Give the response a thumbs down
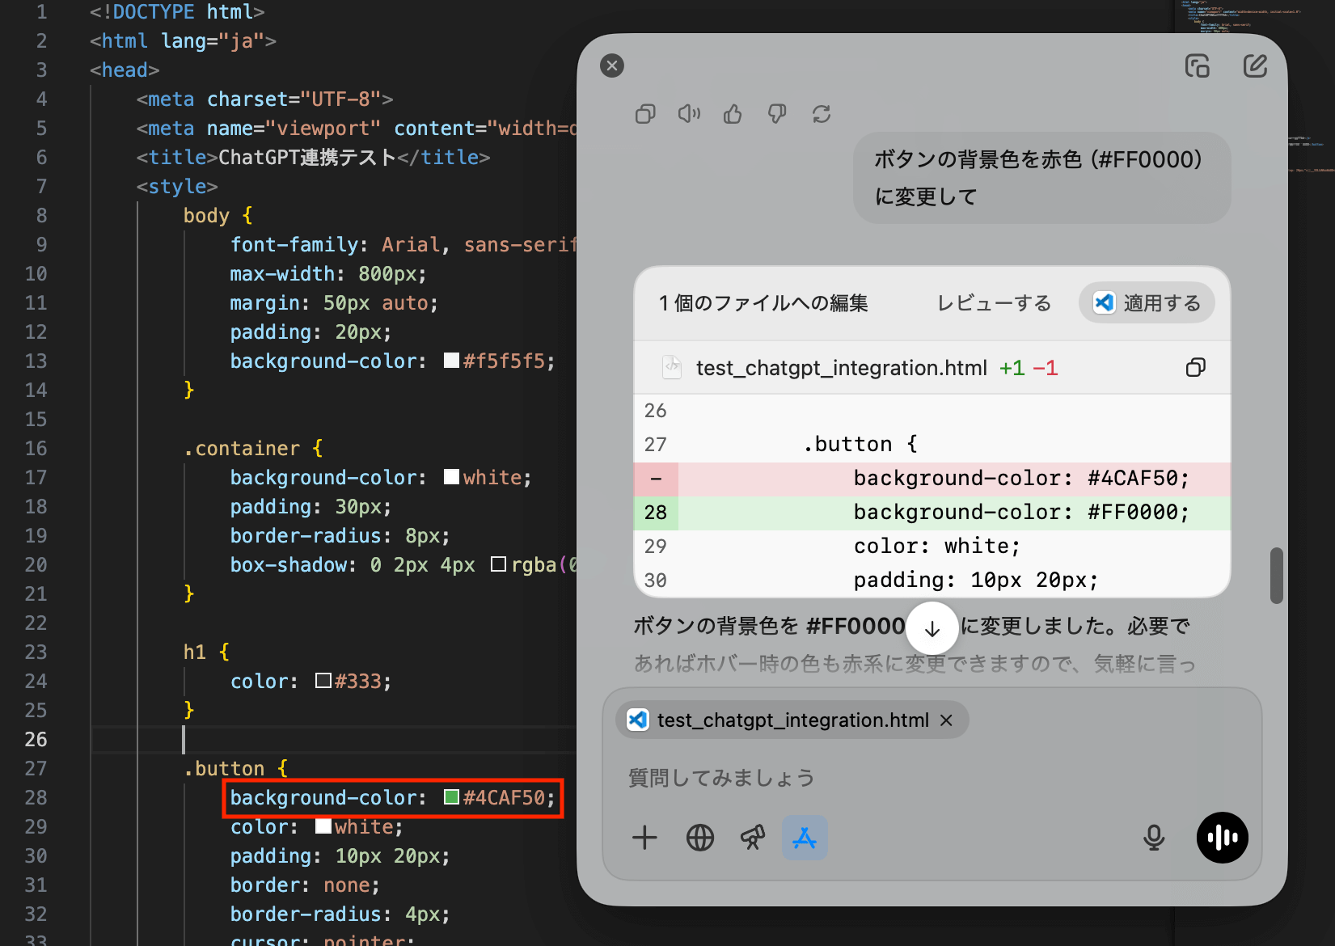 777,114
